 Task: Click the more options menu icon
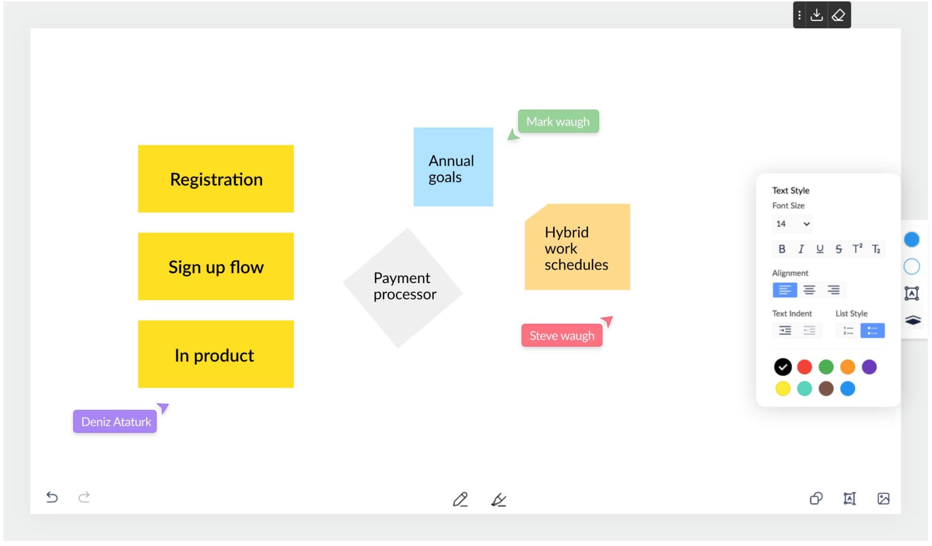coord(799,14)
